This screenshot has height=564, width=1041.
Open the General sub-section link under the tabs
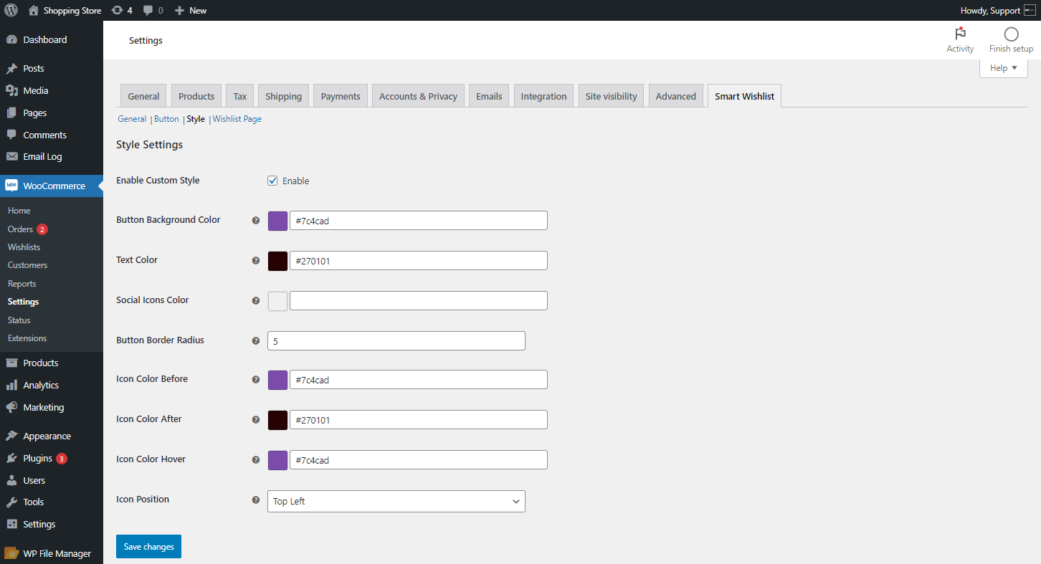(132, 119)
